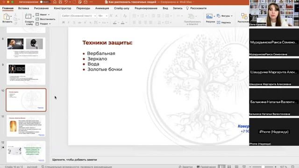This screenshot has width=299, height=168.
Task: Click the envelope share icon in title bar
Action: click(85, 2)
